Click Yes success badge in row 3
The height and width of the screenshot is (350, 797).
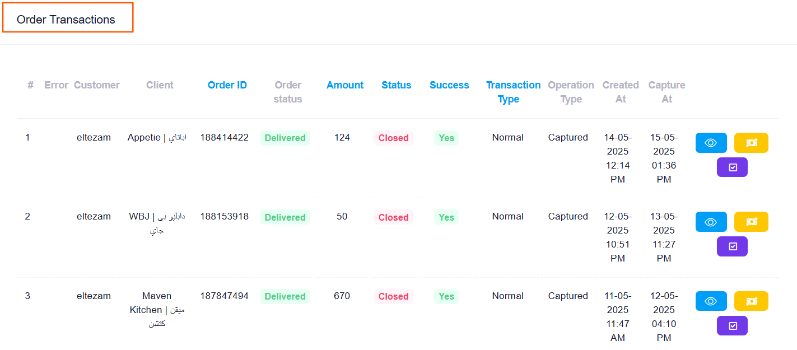[446, 296]
